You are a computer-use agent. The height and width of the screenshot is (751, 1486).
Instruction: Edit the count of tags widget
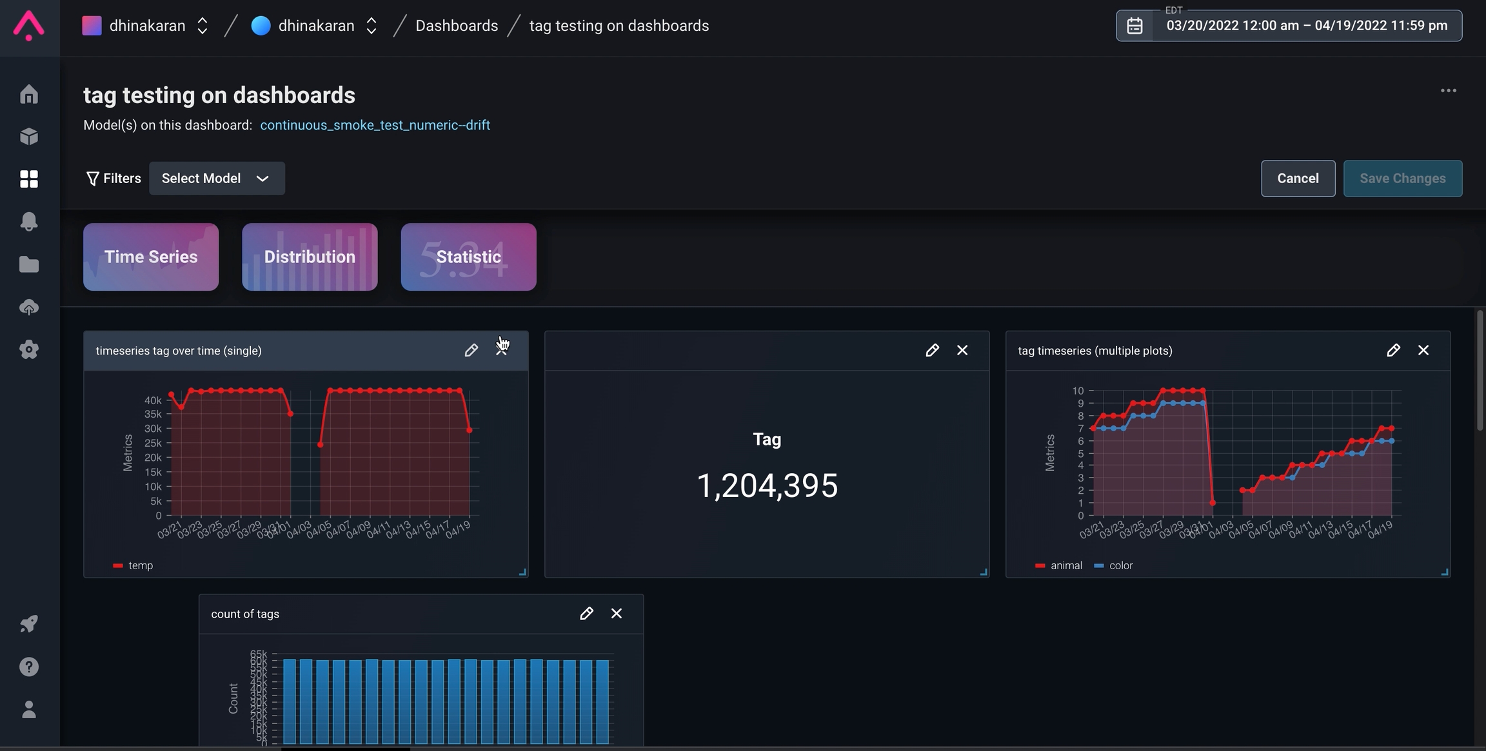tap(586, 614)
